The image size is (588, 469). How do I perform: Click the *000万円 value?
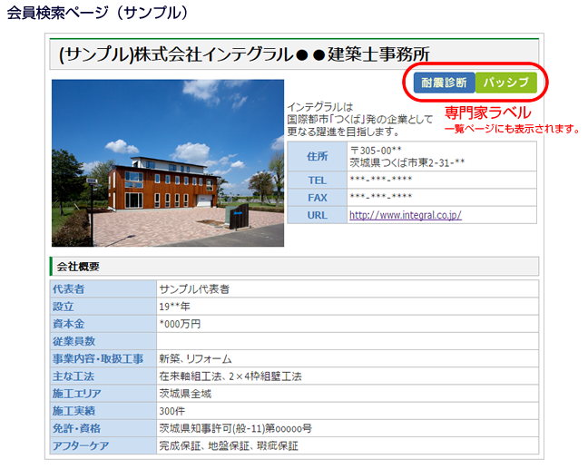180,324
